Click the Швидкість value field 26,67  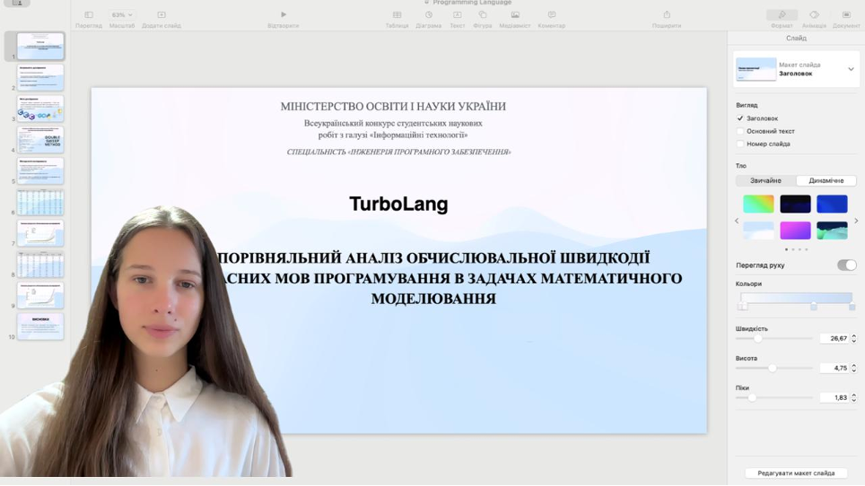(834, 338)
